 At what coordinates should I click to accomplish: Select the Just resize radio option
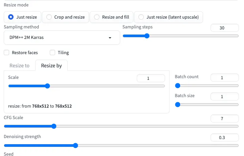pyautogui.click(x=12, y=17)
